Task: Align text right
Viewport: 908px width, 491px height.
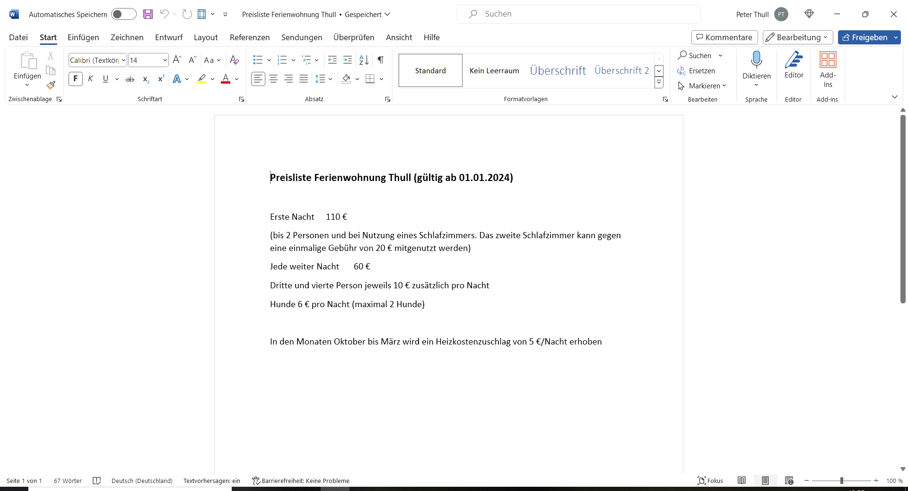Action: coord(288,79)
